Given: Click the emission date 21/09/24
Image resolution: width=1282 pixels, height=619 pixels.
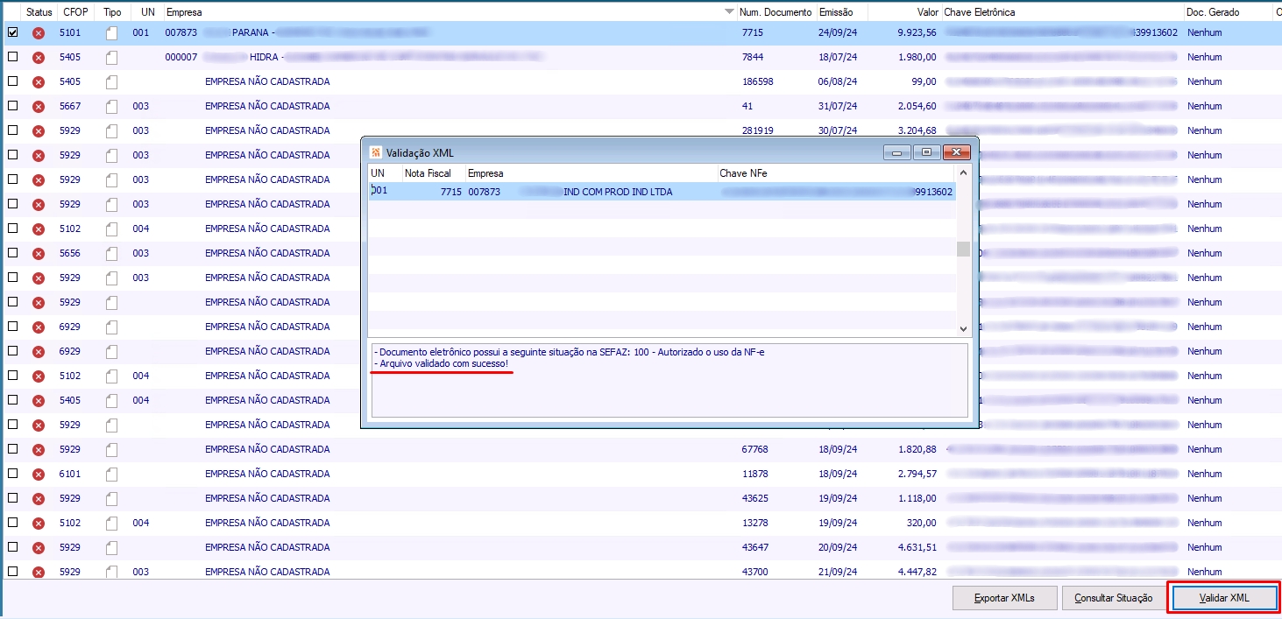Looking at the screenshot, I should point(838,572).
